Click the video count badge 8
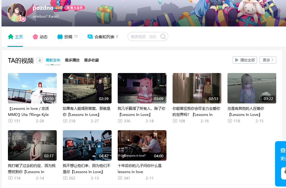 (40, 60)
